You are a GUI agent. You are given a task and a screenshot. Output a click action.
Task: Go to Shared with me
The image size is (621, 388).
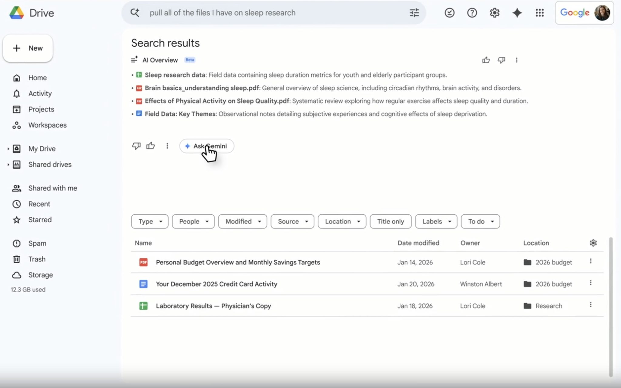pyautogui.click(x=52, y=188)
